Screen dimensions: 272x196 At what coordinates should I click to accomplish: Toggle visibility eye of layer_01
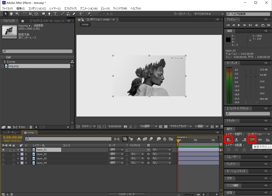tap(3, 150)
